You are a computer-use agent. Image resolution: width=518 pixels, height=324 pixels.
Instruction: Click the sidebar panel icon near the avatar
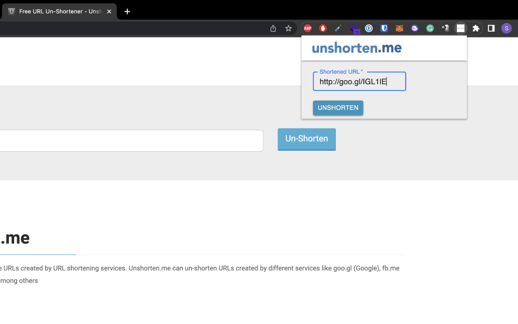coord(491,28)
